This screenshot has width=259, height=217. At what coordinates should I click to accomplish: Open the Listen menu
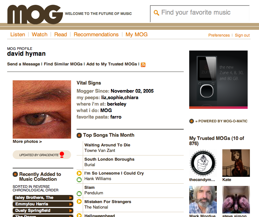(18, 34)
